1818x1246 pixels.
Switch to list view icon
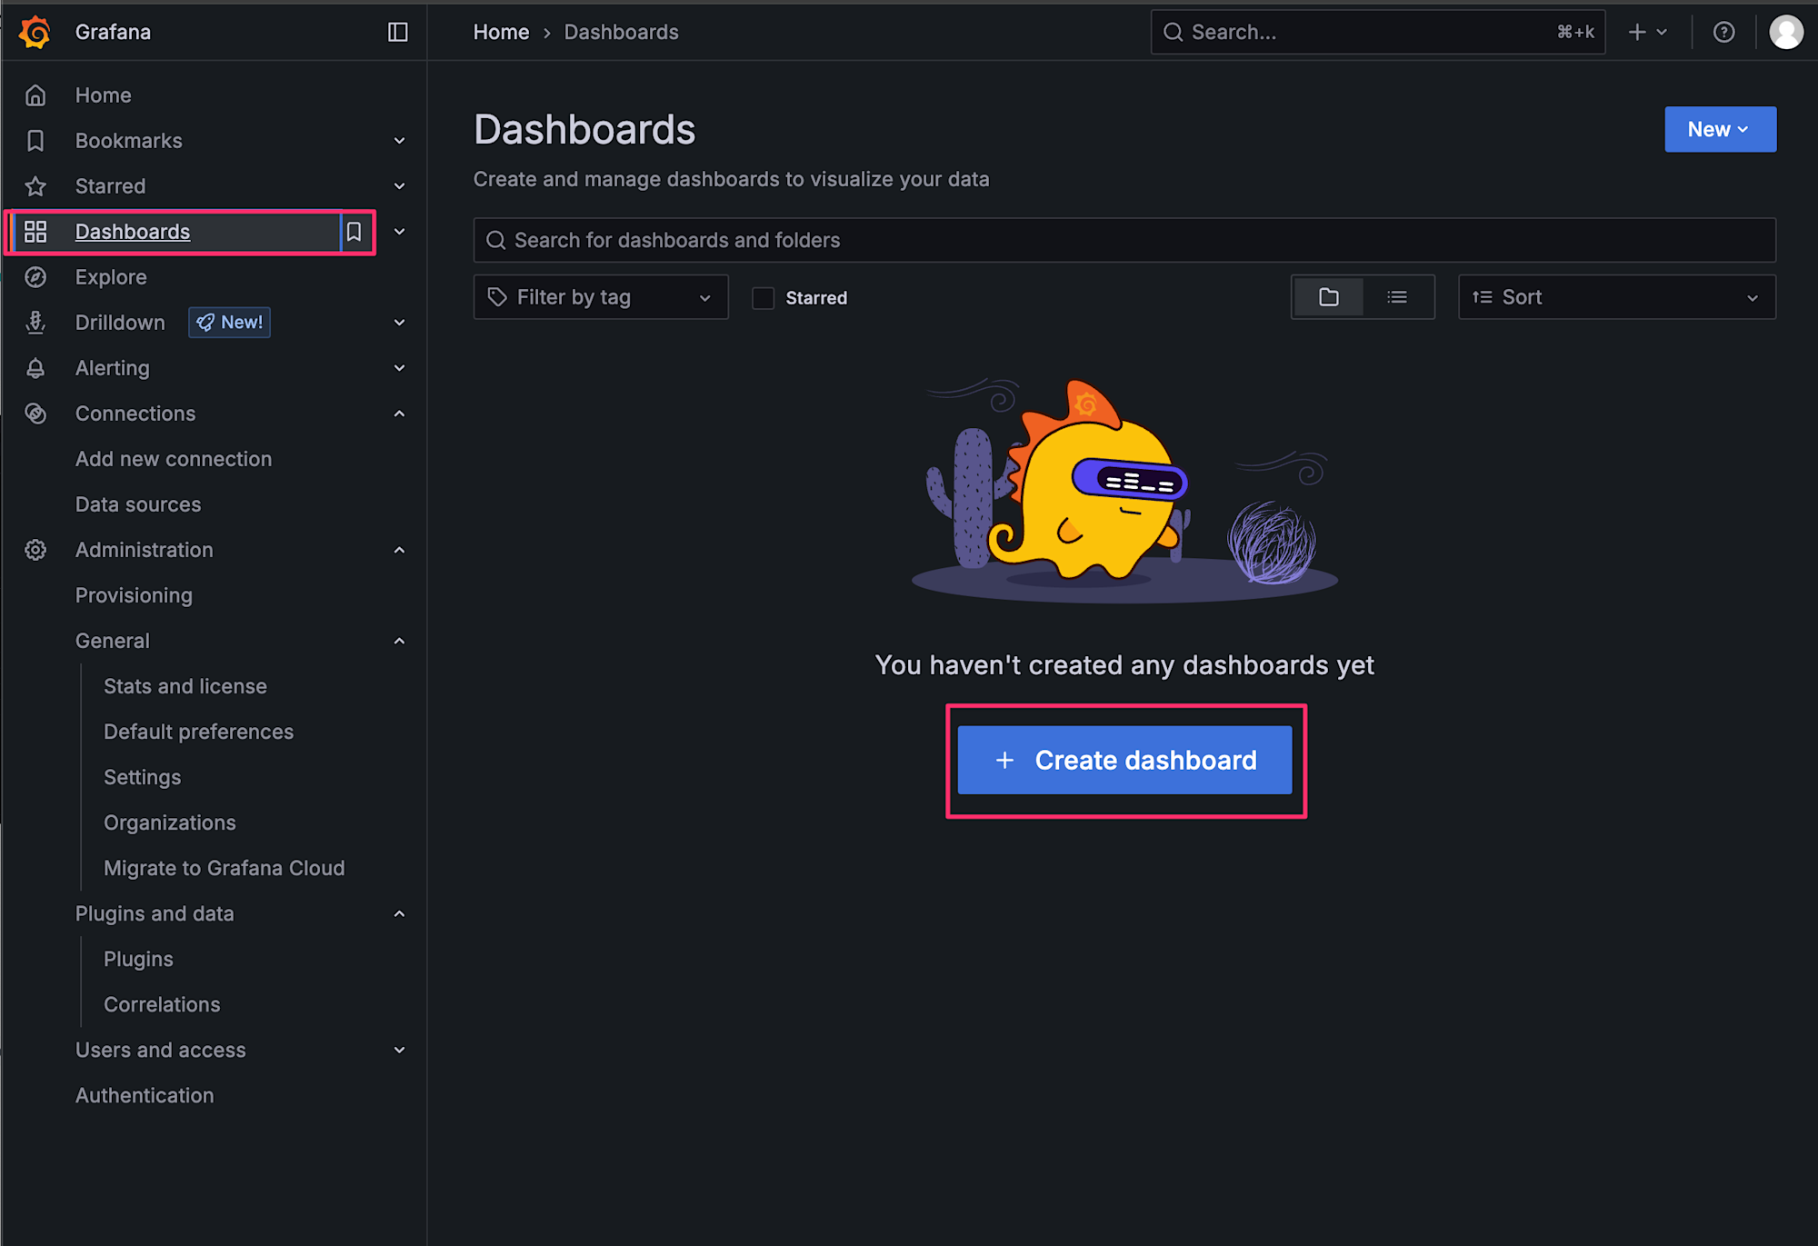1397,297
